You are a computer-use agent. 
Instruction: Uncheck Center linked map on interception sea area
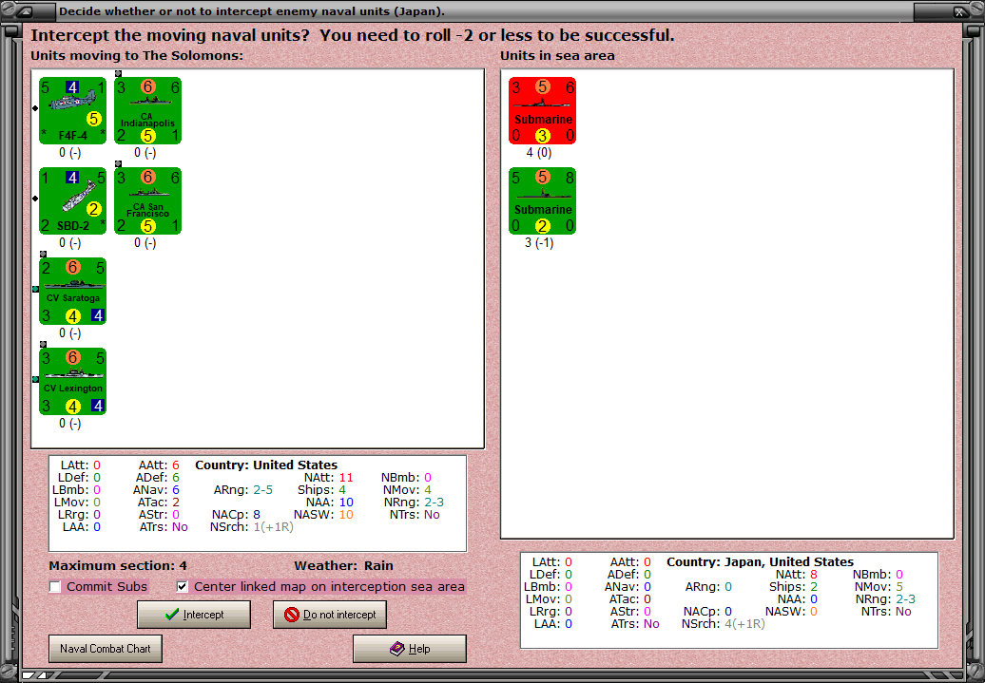(183, 586)
